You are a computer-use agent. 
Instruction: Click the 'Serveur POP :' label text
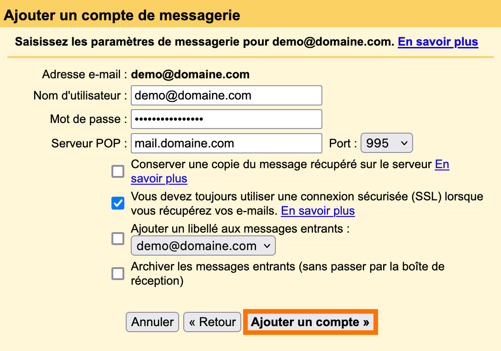(x=89, y=144)
